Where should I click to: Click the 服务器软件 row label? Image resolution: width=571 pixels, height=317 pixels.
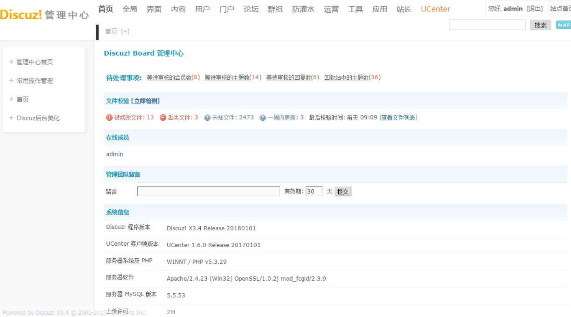tap(120, 278)
